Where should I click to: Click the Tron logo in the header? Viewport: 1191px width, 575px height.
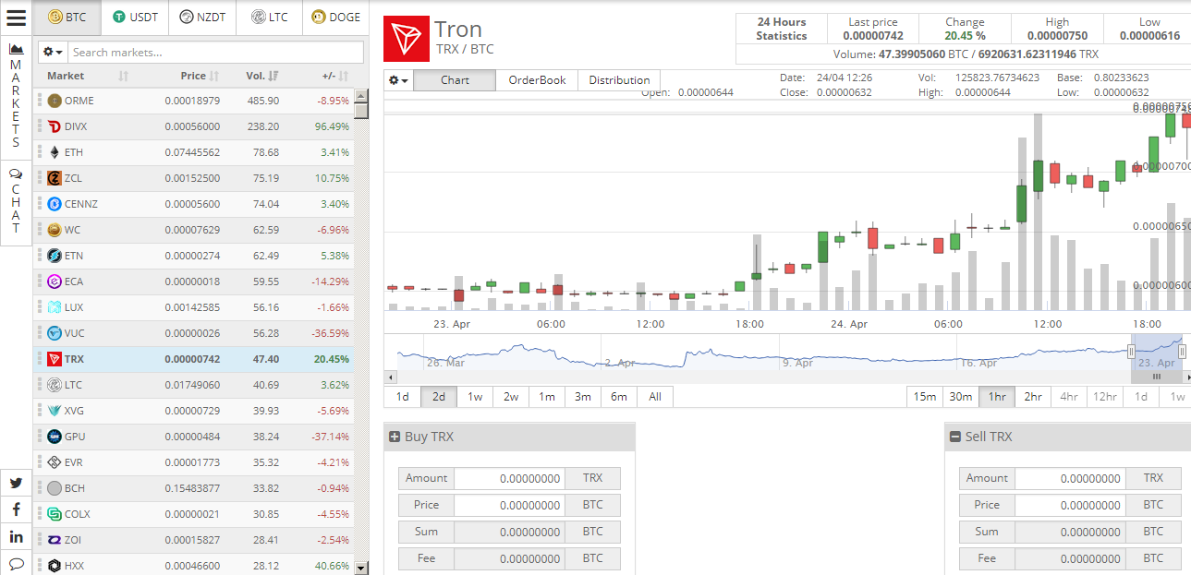point(405,39)
